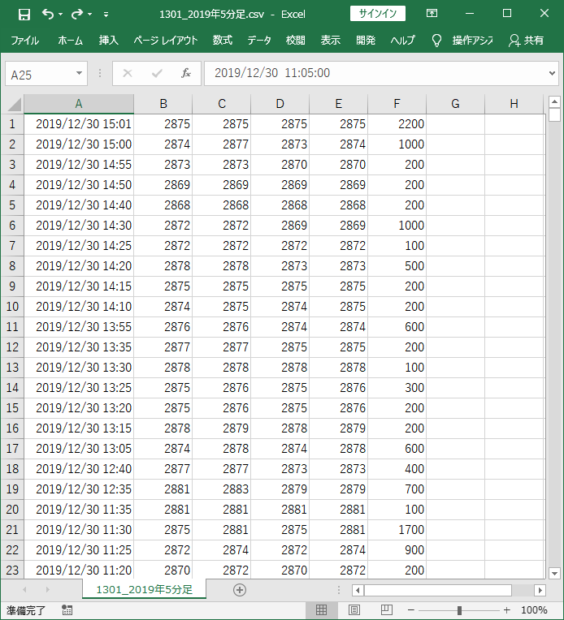The height and width of the screenshot is (620, 564).
Task: Click the Select All corner triangle
Action: [13, 105]
